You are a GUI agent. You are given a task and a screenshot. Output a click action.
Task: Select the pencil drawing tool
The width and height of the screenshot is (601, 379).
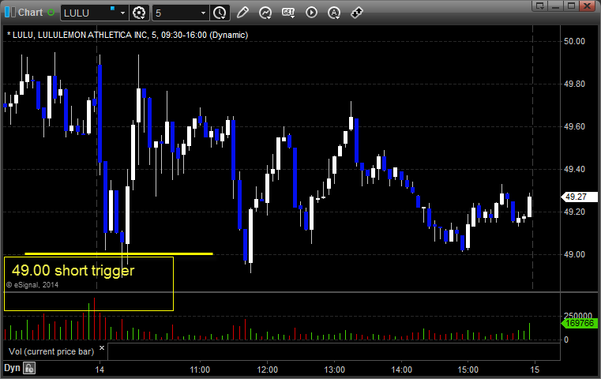[x=242, y=13]
